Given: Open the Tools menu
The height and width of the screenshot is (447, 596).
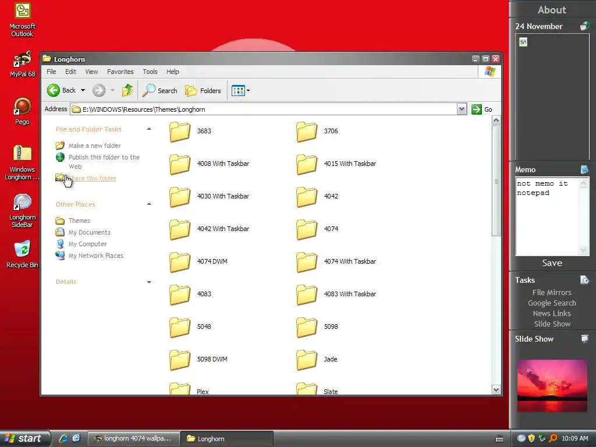Looking at the screenshot, I should coord(150,72).
